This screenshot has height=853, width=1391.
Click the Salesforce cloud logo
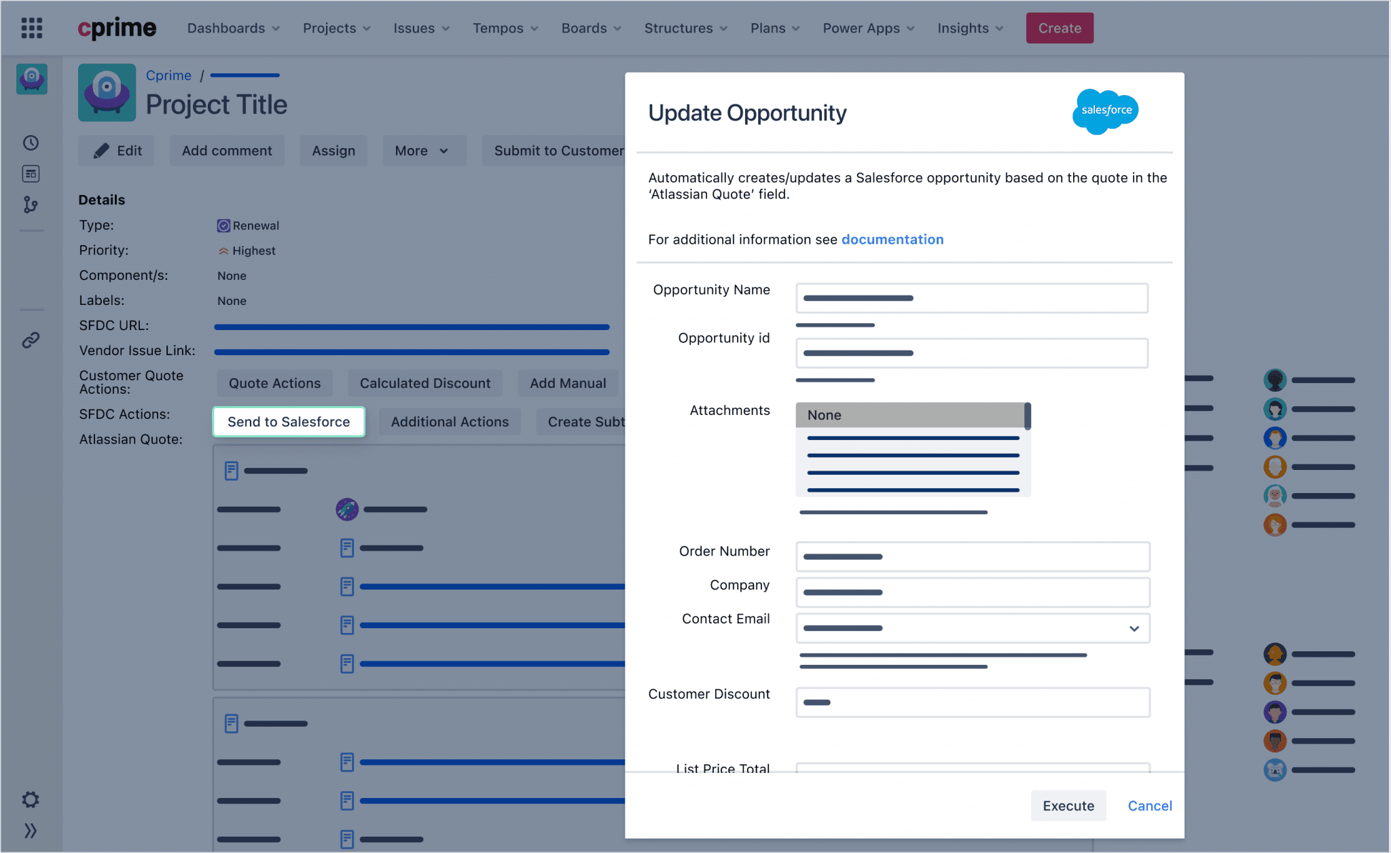point(1105,111)
